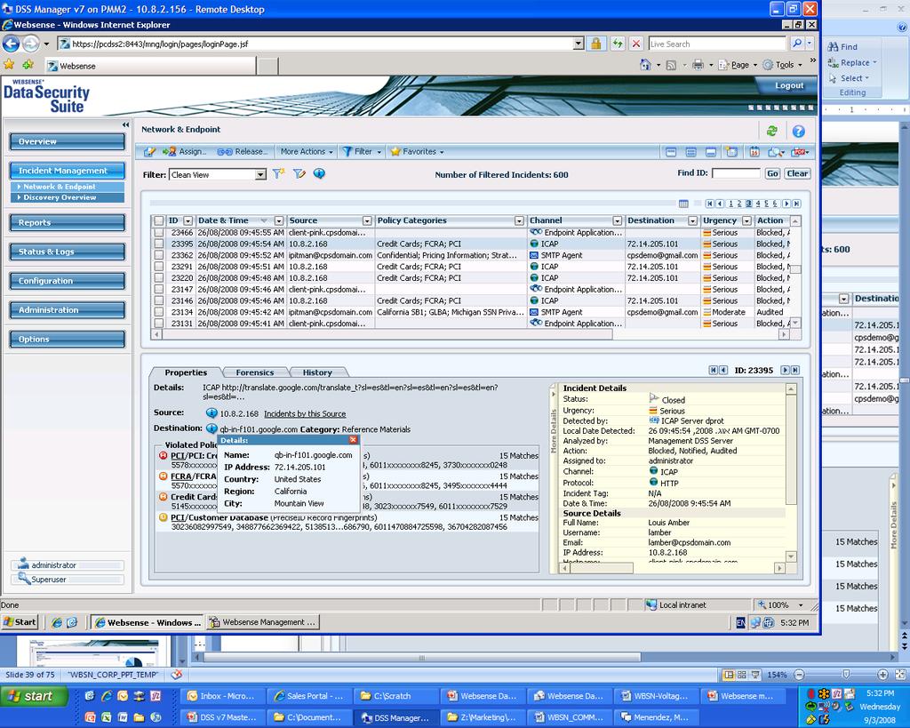Check the box for incident 23291

pos(158,267)
